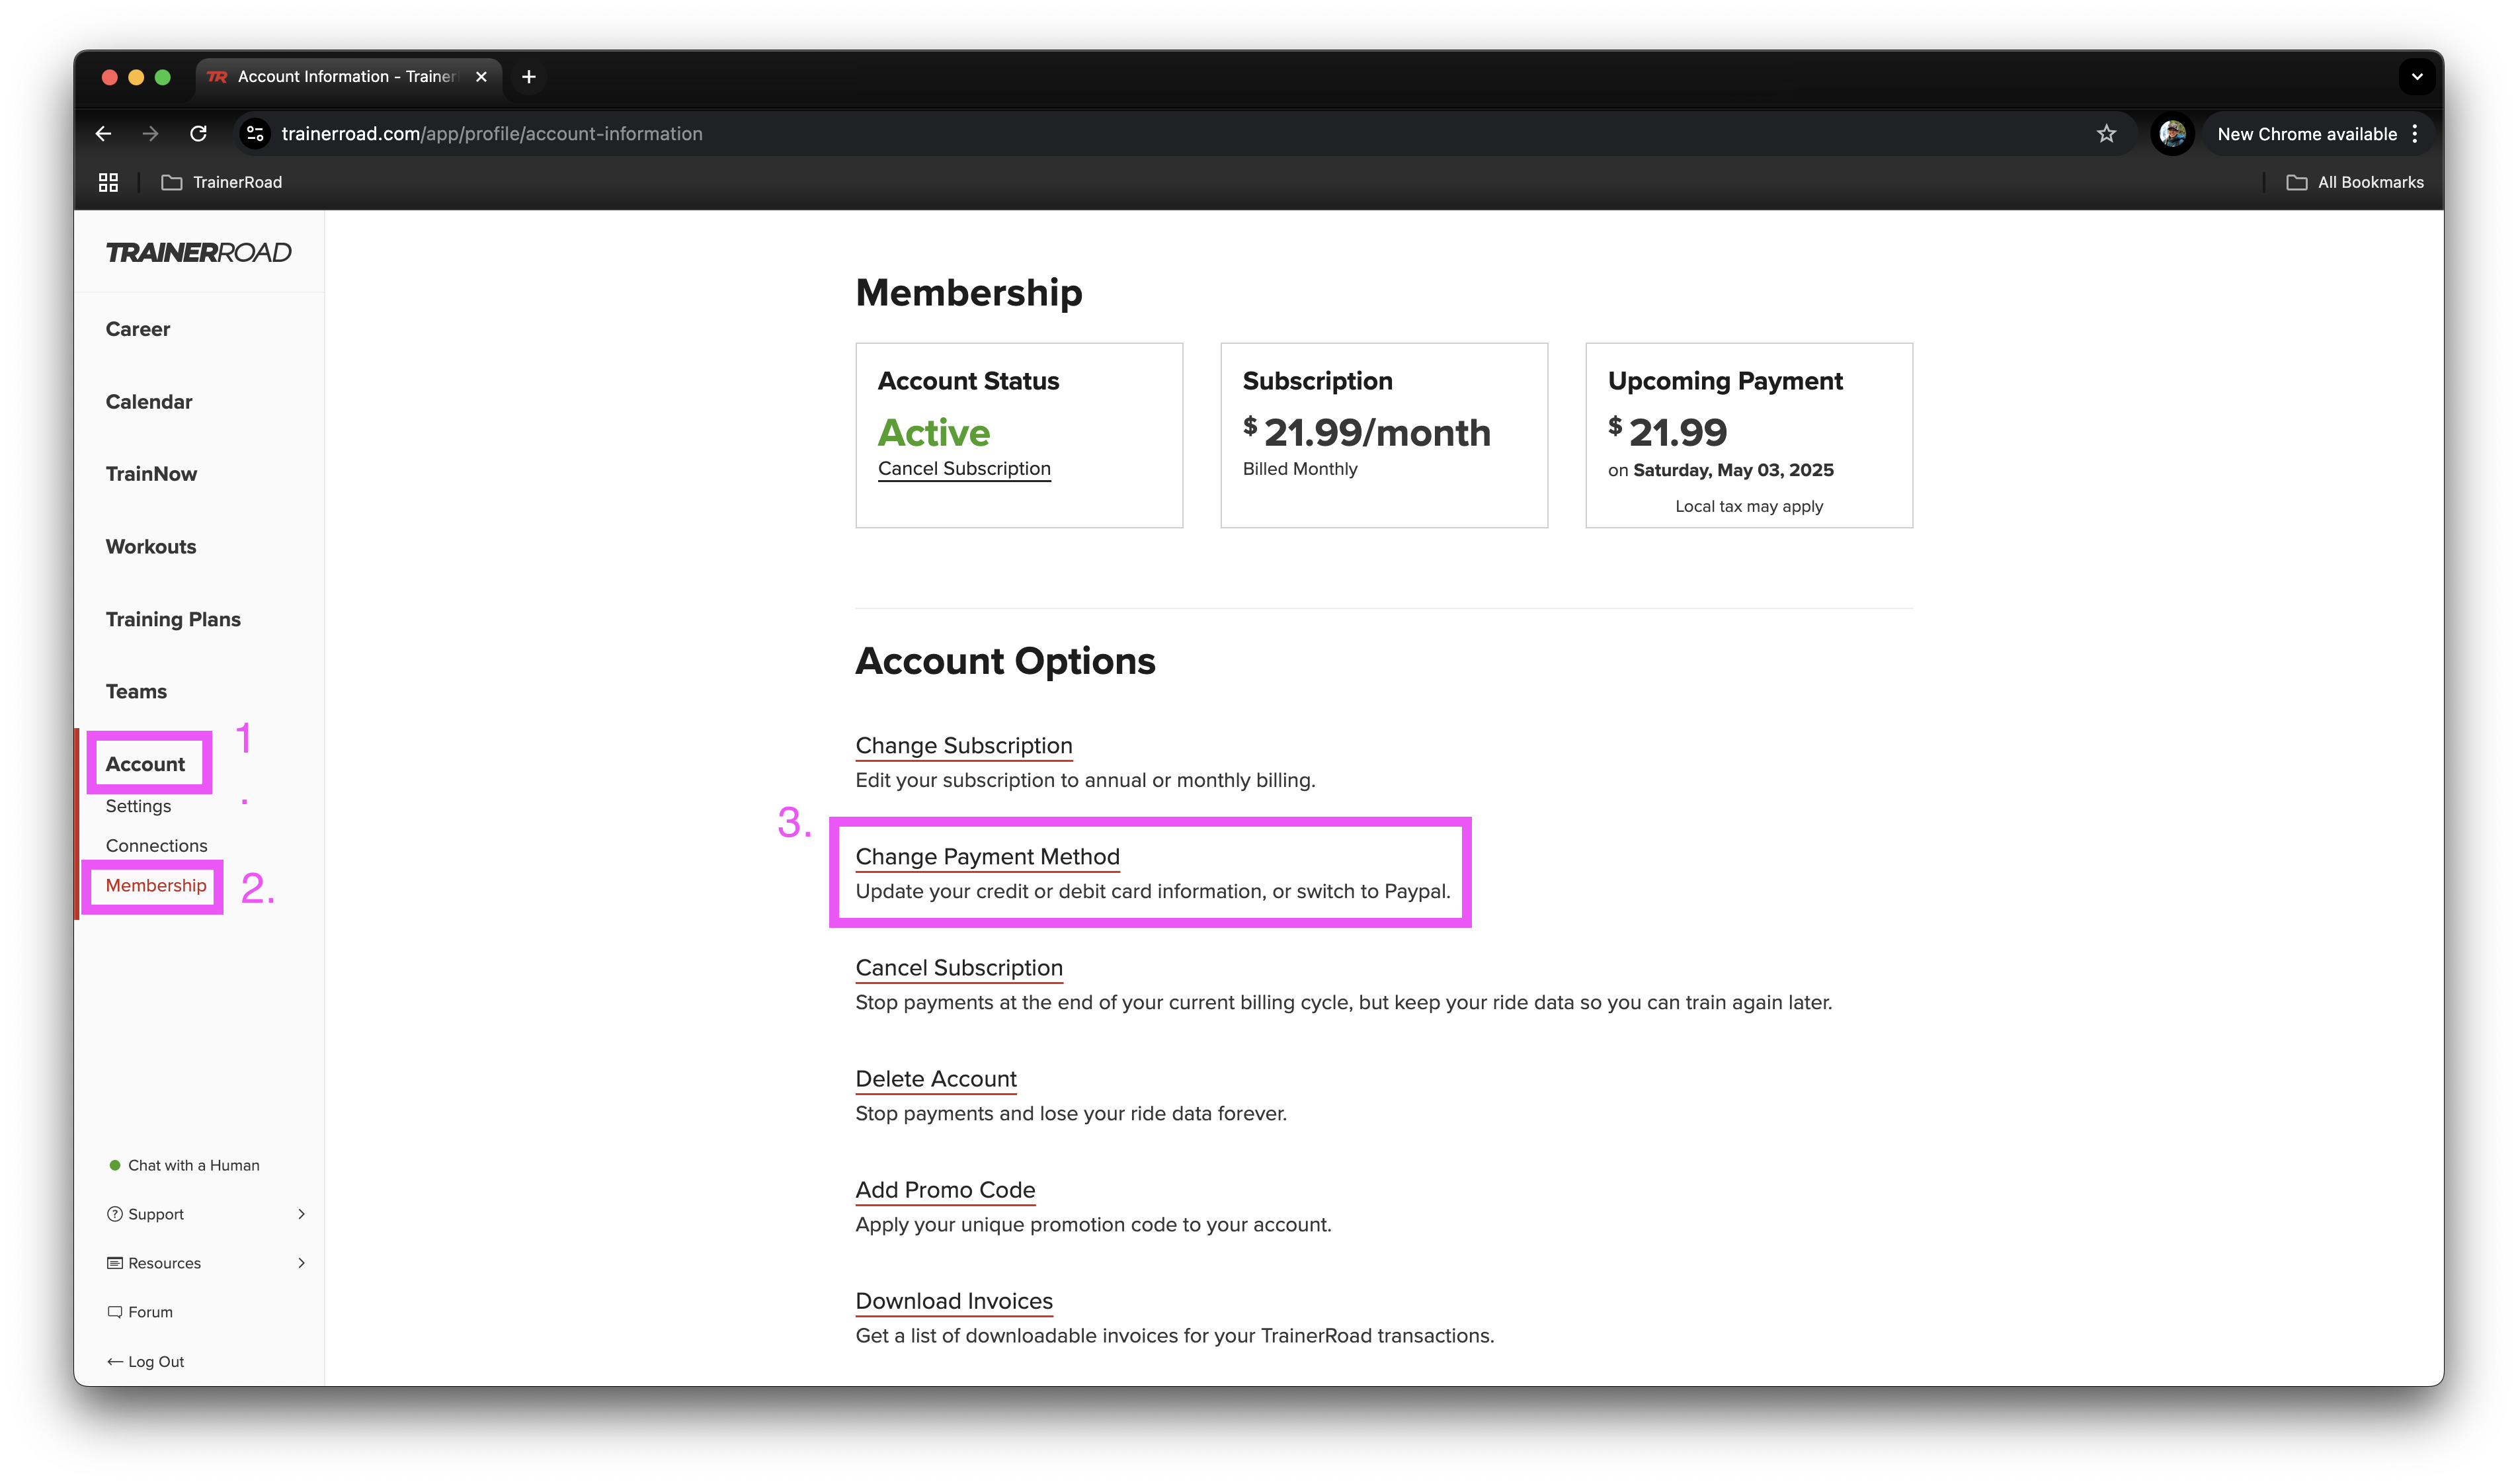Open Settings under Account
Screen dimensions: 2518x1484
click(x=138, y=806)
